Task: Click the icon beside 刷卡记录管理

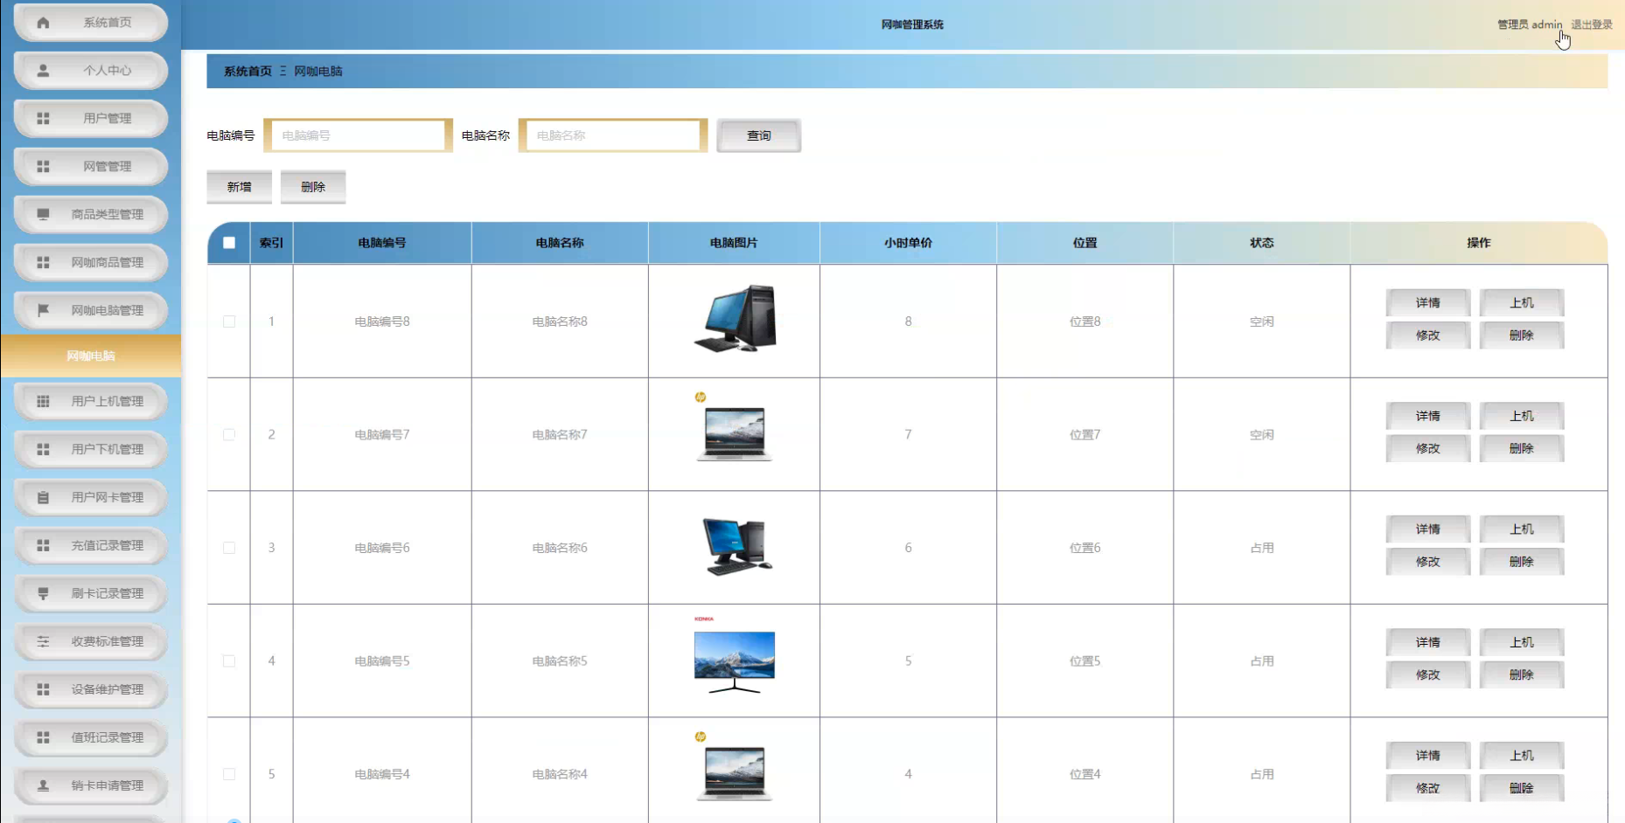Action: (43, 593)
